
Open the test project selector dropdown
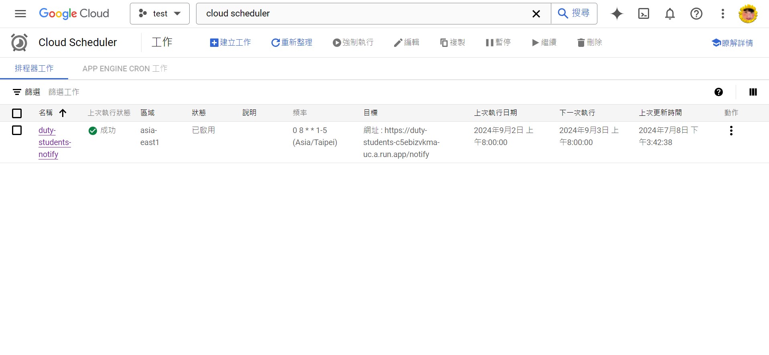160,14
